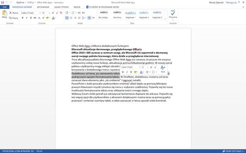Apply Nagłówek 3 style
This screenshot has height=153, width=246.
(157, 15)
